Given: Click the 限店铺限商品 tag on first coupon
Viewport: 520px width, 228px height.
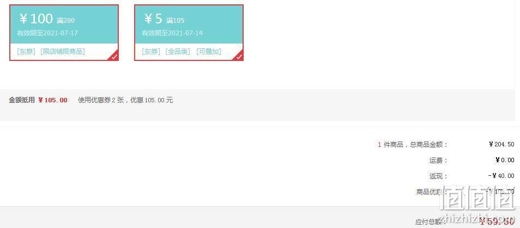Looking at the screenshot, I should coord(63,52).
